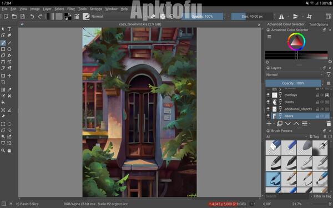This screenshot has width=333, height=208.
Task: Select the Fill bucket tool
Action: [3, 102]
